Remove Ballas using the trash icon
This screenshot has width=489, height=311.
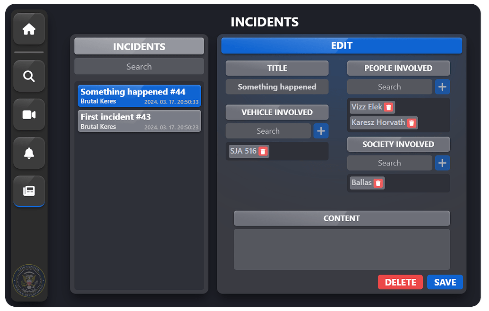pos(378,183)
